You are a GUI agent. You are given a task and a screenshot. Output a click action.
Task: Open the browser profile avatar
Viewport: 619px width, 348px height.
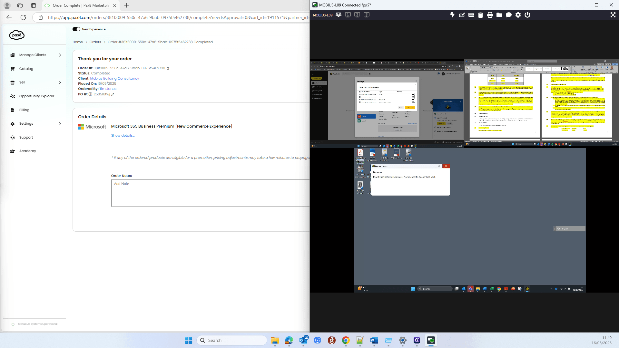pyautogui.click(x=7, y=5)
